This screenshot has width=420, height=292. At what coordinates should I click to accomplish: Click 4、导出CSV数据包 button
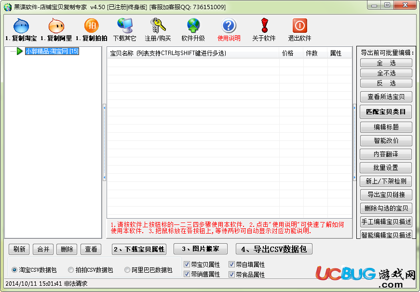click(274, 249)
